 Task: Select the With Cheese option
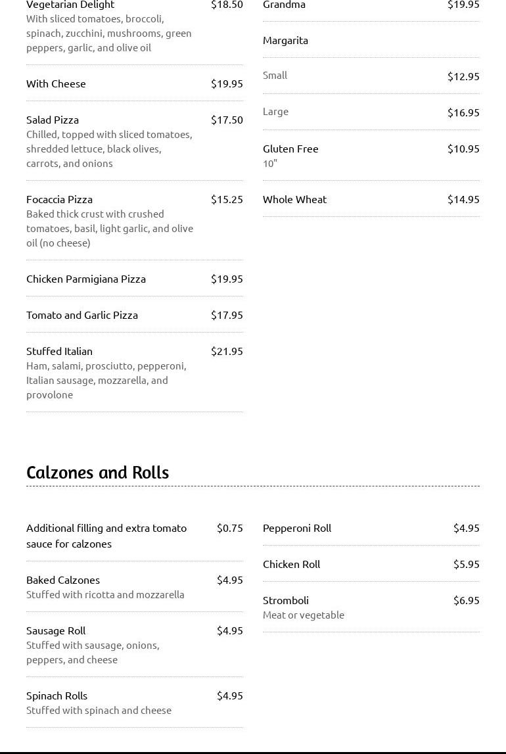pos(56,83)
